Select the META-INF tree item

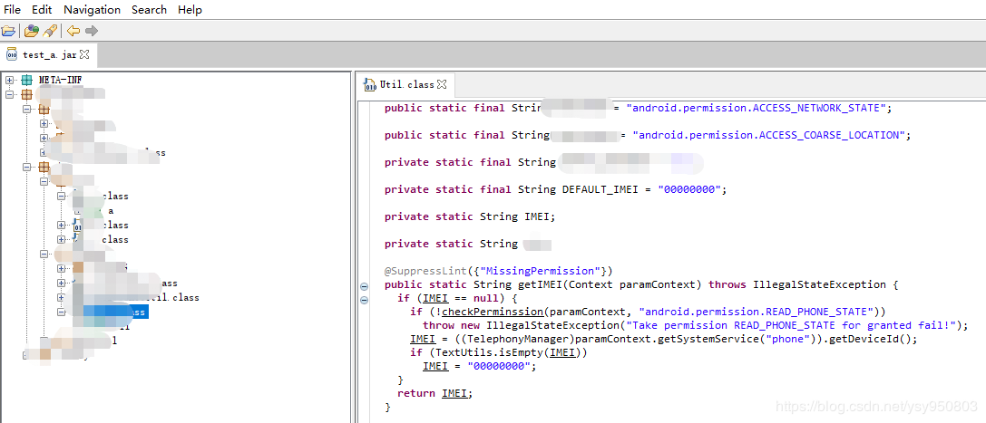tap(61, 80)
